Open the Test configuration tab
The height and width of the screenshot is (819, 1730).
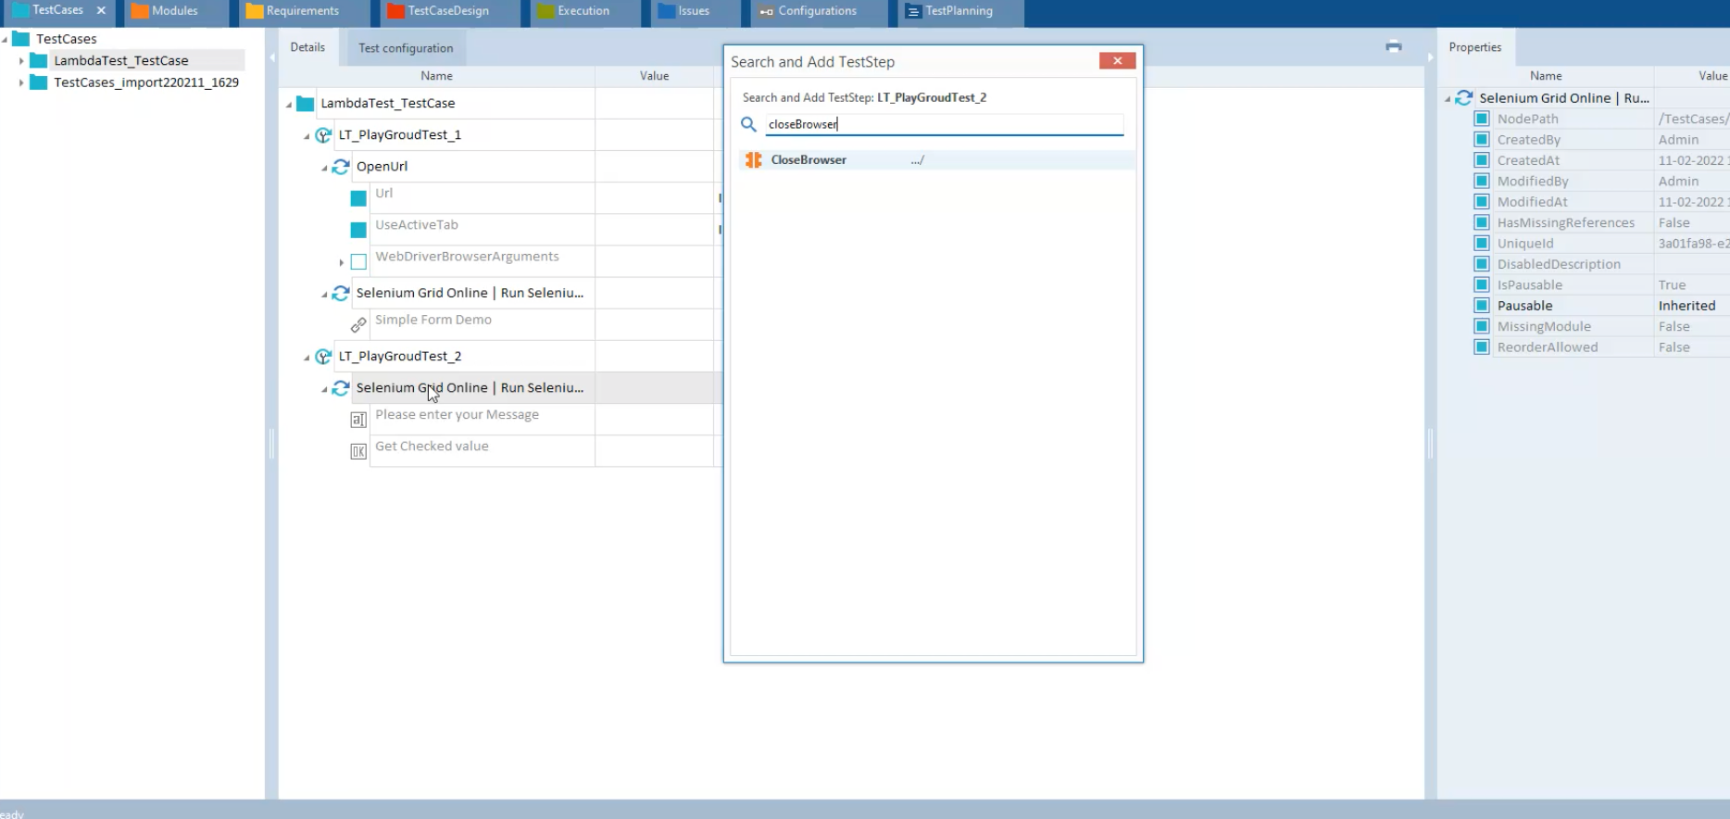point(406,48)
